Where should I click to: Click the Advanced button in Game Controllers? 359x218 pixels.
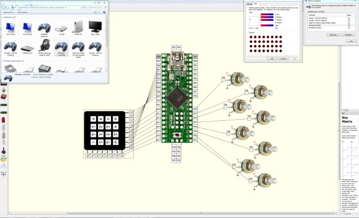(x=333, y=35)
